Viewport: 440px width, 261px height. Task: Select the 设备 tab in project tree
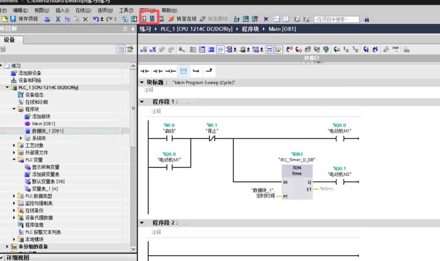tap(9, 40)
